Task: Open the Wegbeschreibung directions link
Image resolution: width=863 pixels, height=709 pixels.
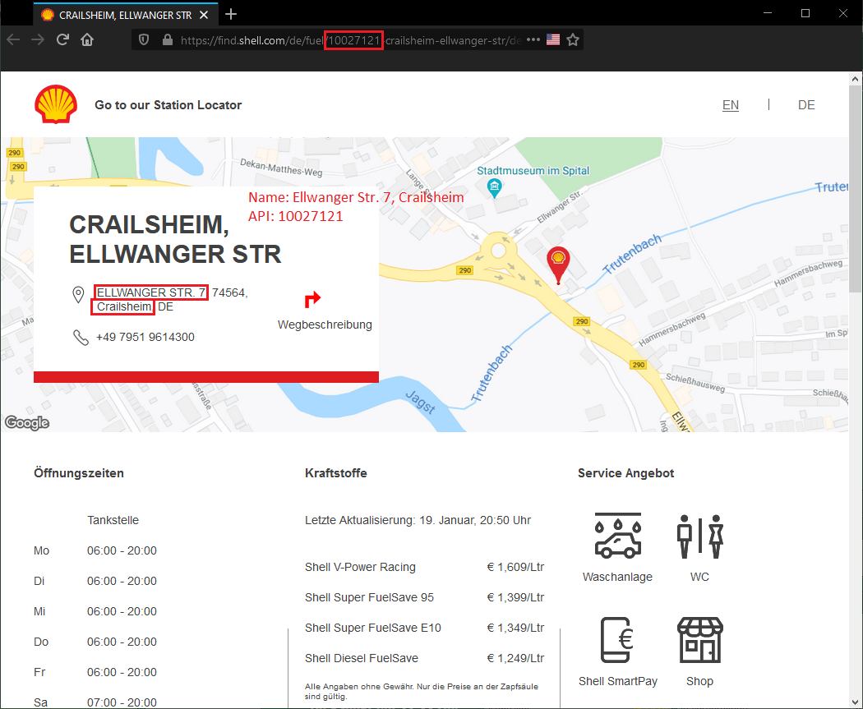Action: 325,325
